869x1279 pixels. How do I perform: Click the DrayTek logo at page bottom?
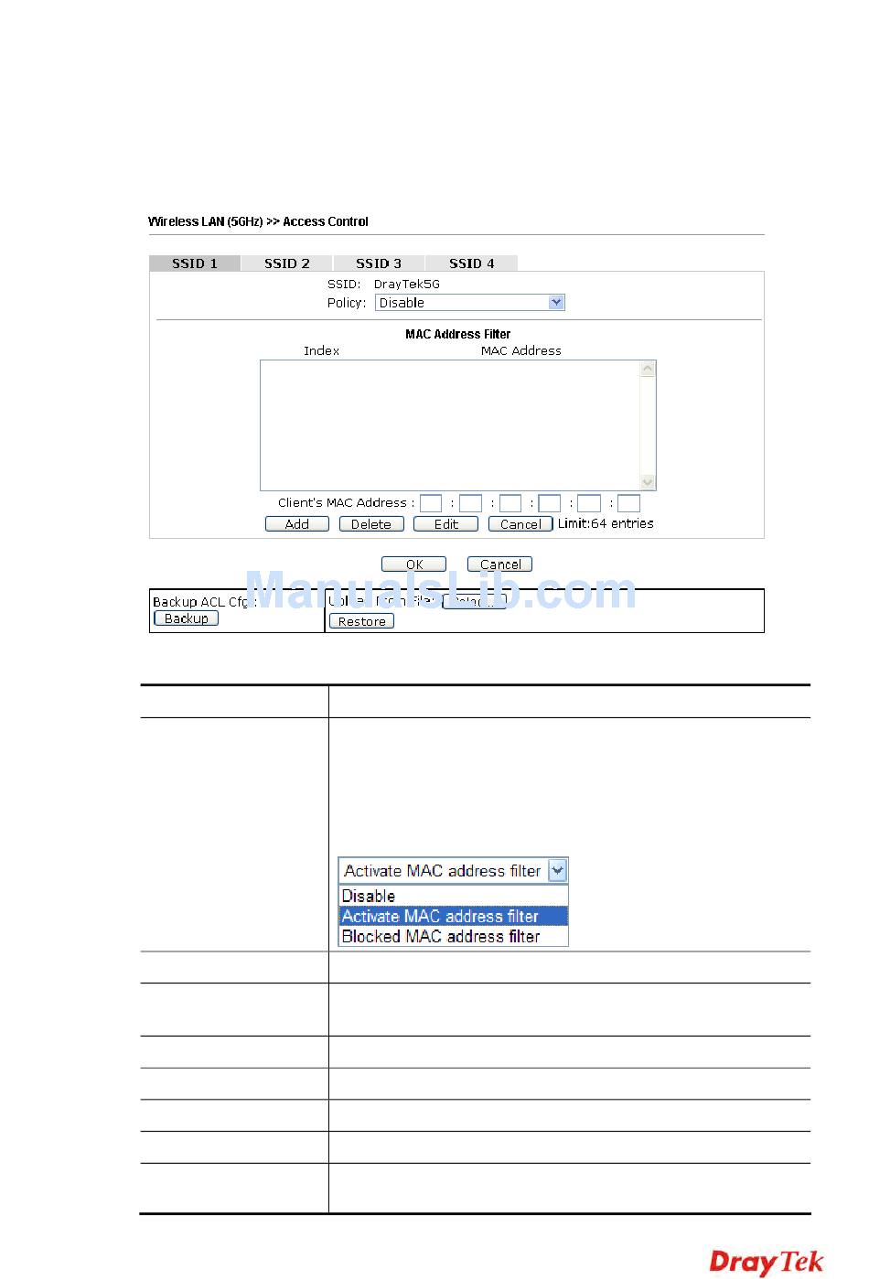pos(767,1262)
